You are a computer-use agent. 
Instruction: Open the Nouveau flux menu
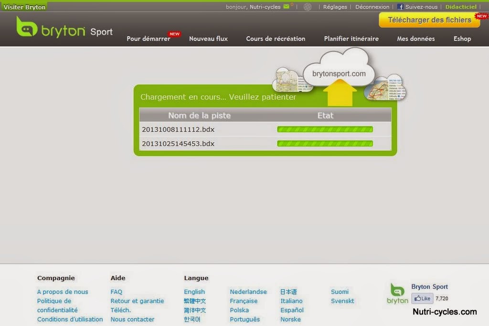[x=208, y=39]
